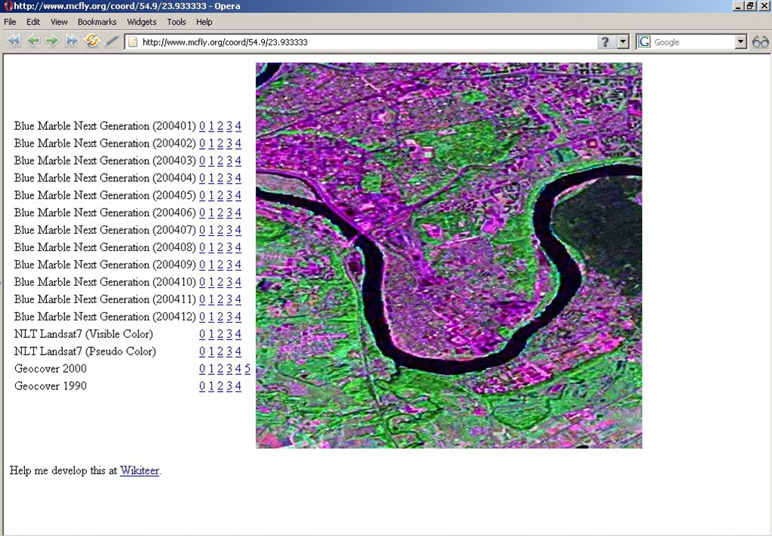Screen dimensions: 772x536
Task: Click zoom level 5 for Geocover 2000
Action: (247, 369)
